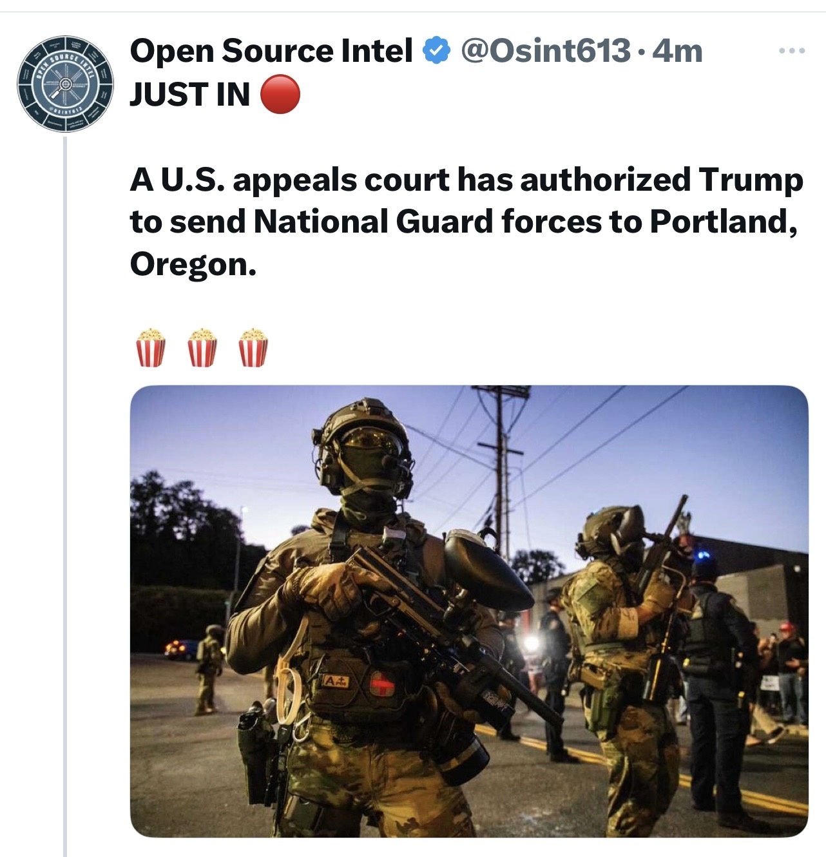
Task: Click the middle popcorn emoji
Action: tap(202, 348)
